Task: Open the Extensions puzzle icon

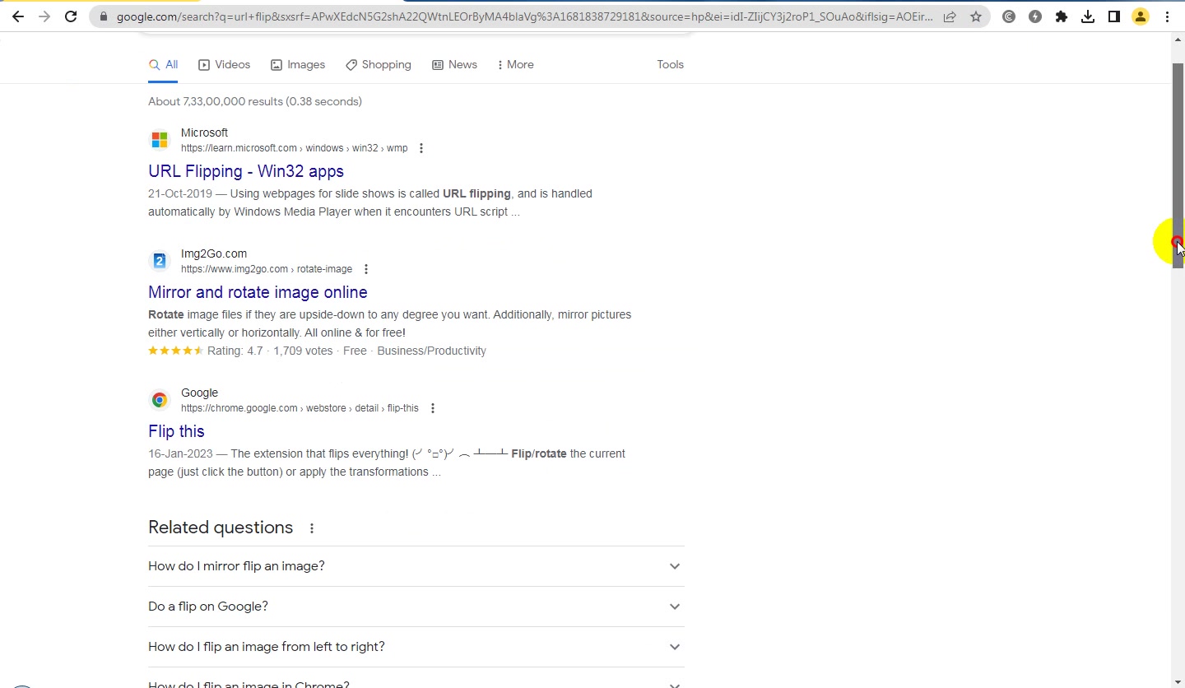Action: 1062,16
